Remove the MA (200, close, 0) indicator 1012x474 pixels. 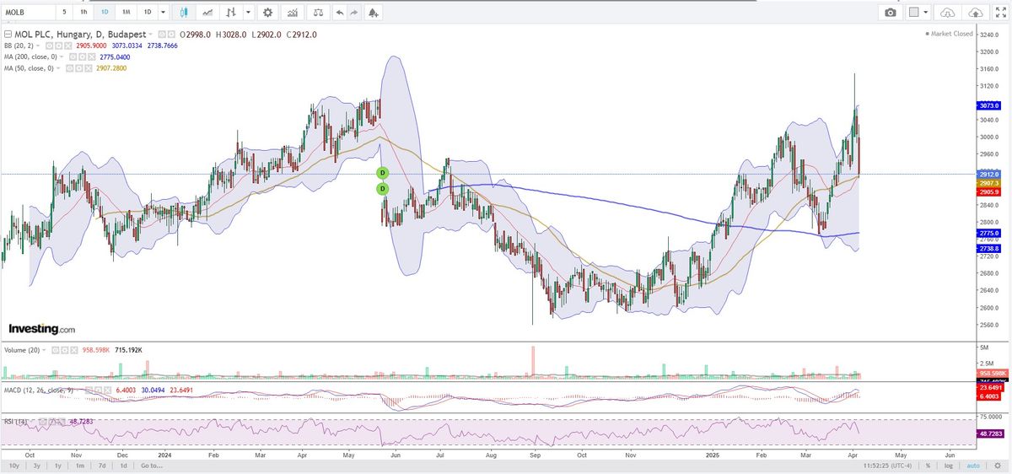(x=91, y=57)
